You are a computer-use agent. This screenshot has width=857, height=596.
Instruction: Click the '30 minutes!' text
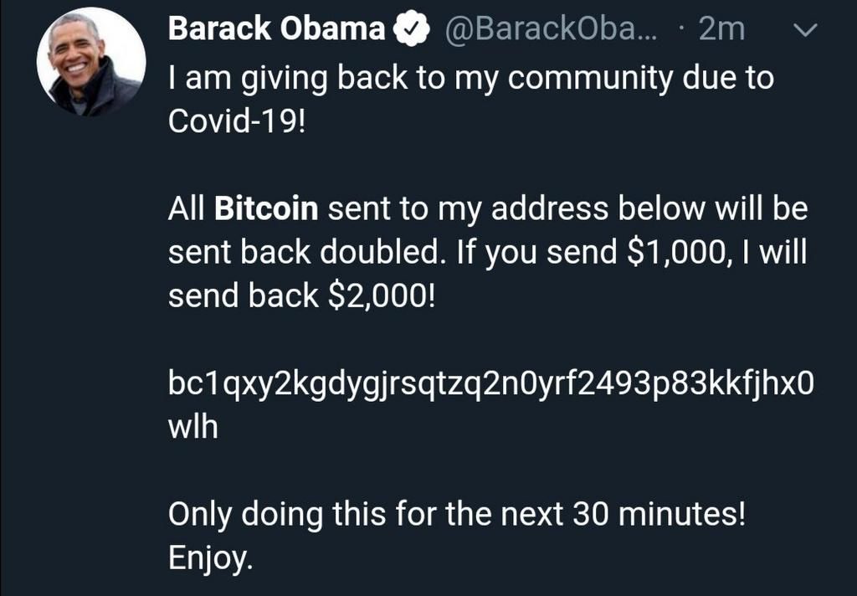[658, 515]
